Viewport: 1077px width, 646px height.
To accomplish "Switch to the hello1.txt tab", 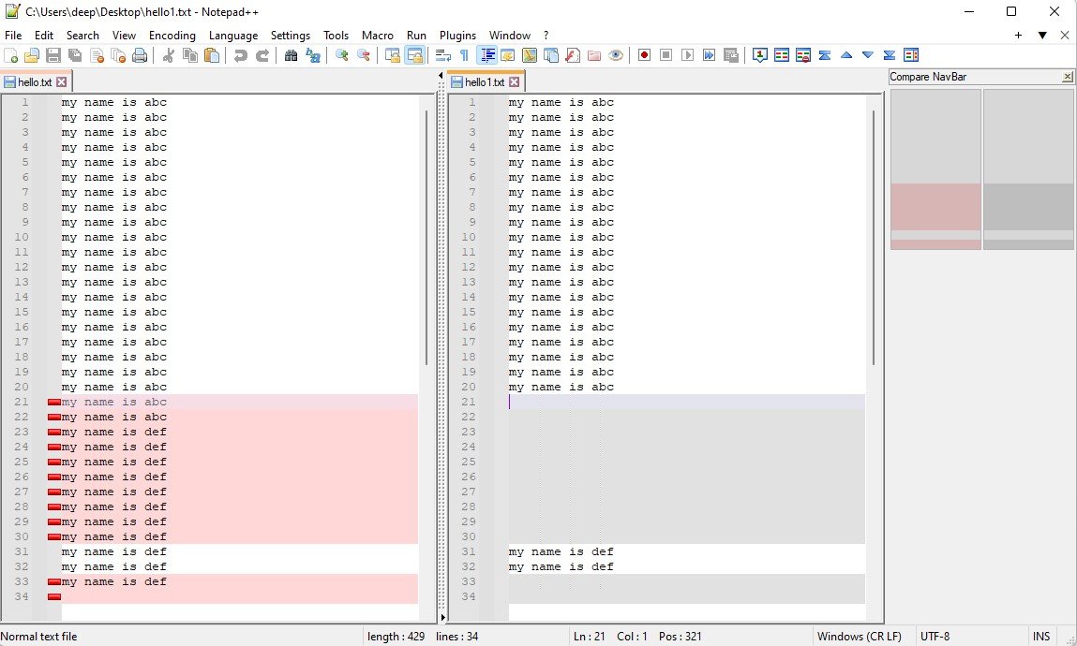I will point(485,82).
